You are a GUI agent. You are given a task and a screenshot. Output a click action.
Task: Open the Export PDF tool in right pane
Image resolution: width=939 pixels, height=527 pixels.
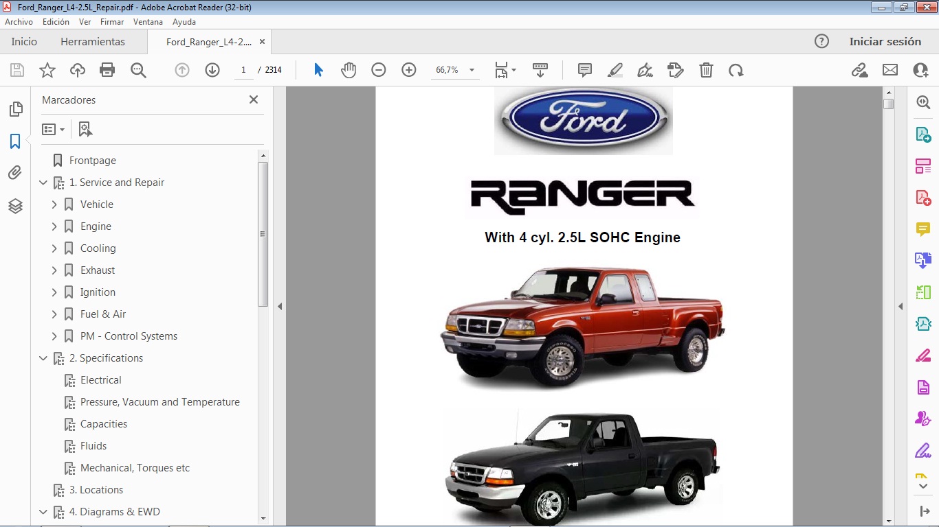coord(924,134)
